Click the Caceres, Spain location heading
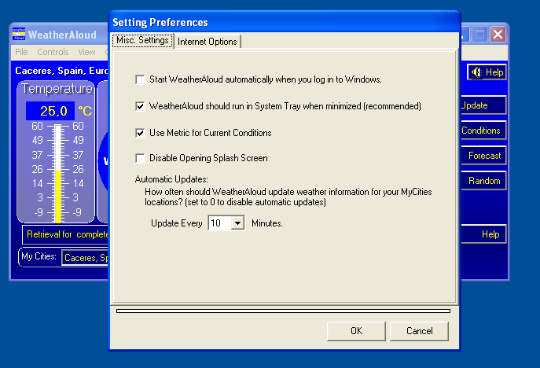The image size is (540, 368). [x=61, y=71]
